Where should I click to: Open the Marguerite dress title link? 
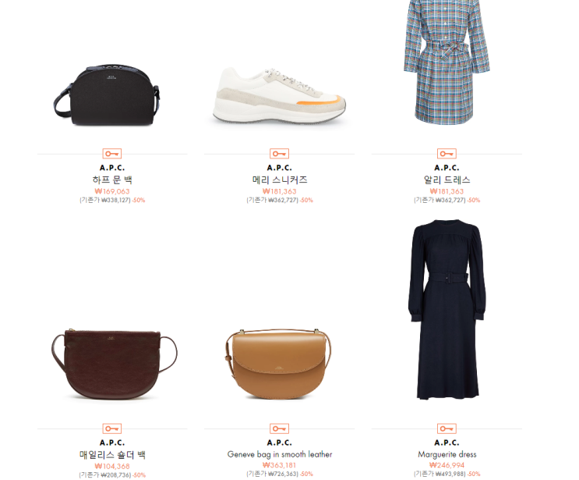tap(447, 454)
